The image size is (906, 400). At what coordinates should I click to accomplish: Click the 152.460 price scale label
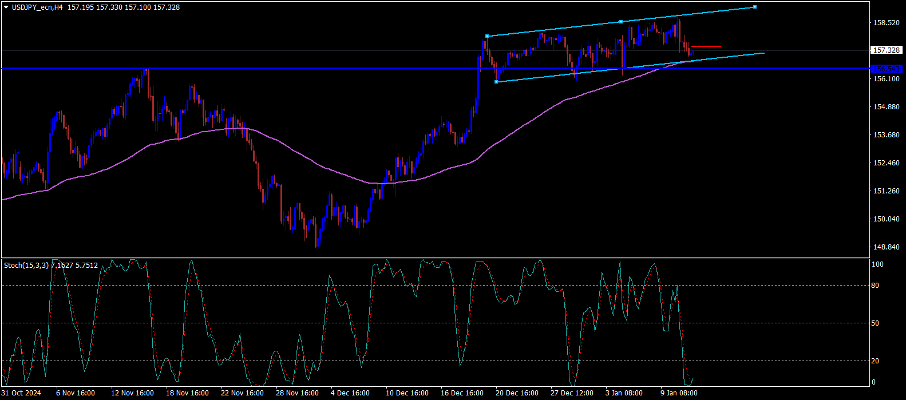pos(885,163)
